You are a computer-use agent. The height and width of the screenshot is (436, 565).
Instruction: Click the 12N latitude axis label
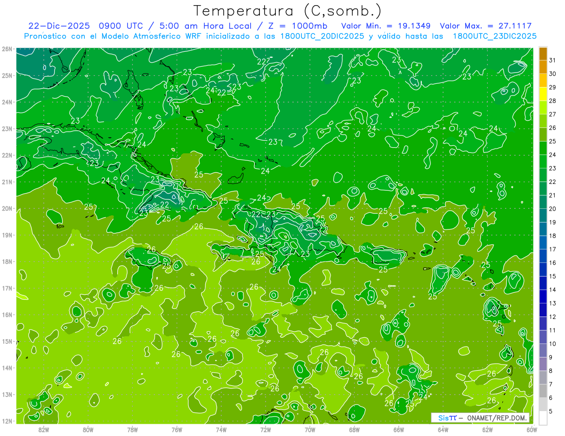tap(7, 421)
